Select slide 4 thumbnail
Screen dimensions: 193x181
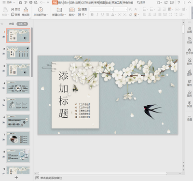pos(18,87)
